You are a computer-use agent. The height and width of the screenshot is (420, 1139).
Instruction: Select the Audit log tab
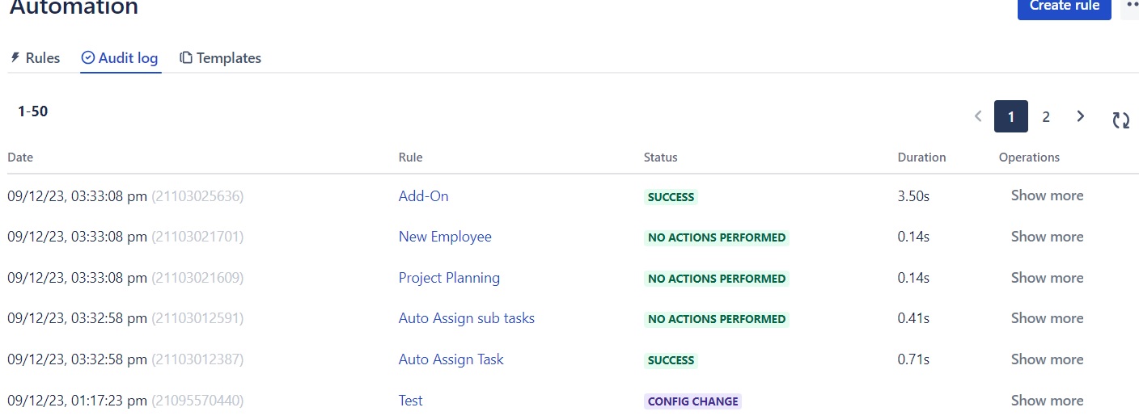pyautogui.click(x=120, y=58)
